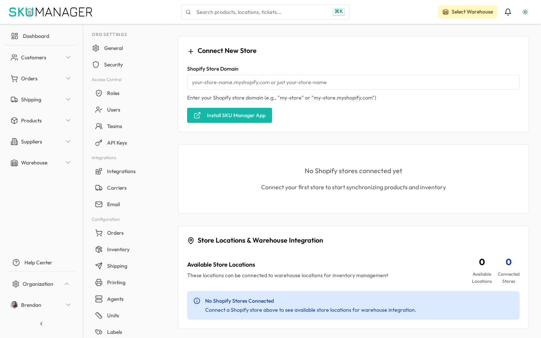Click the Orders cart icon in main sidebar

(x=14, y=78)
